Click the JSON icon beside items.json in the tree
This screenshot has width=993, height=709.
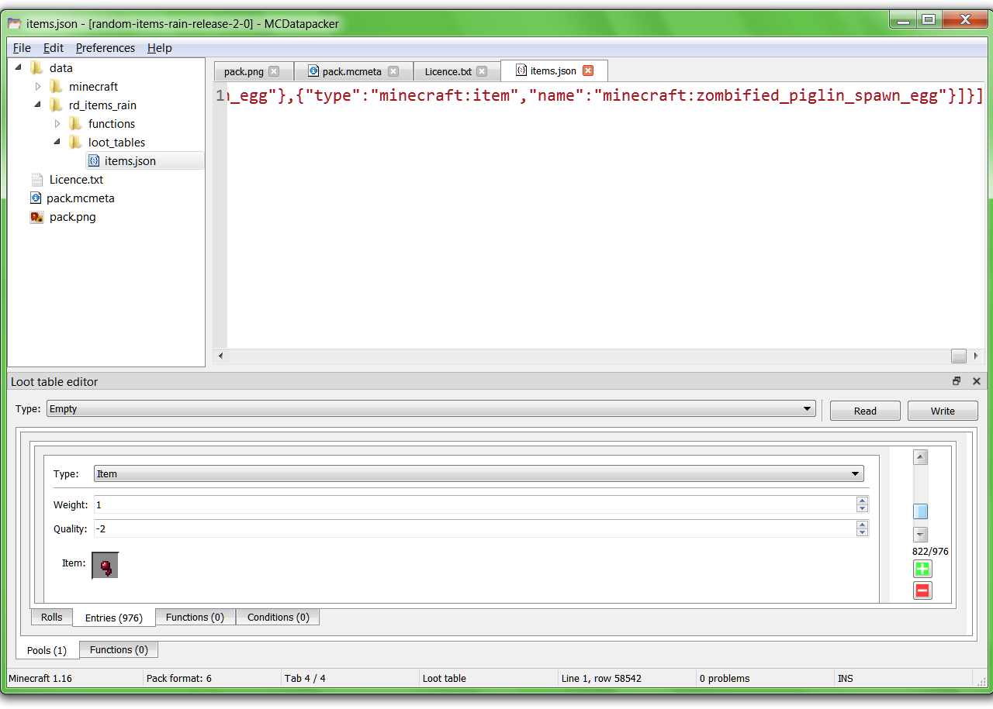tap(94, 160)
